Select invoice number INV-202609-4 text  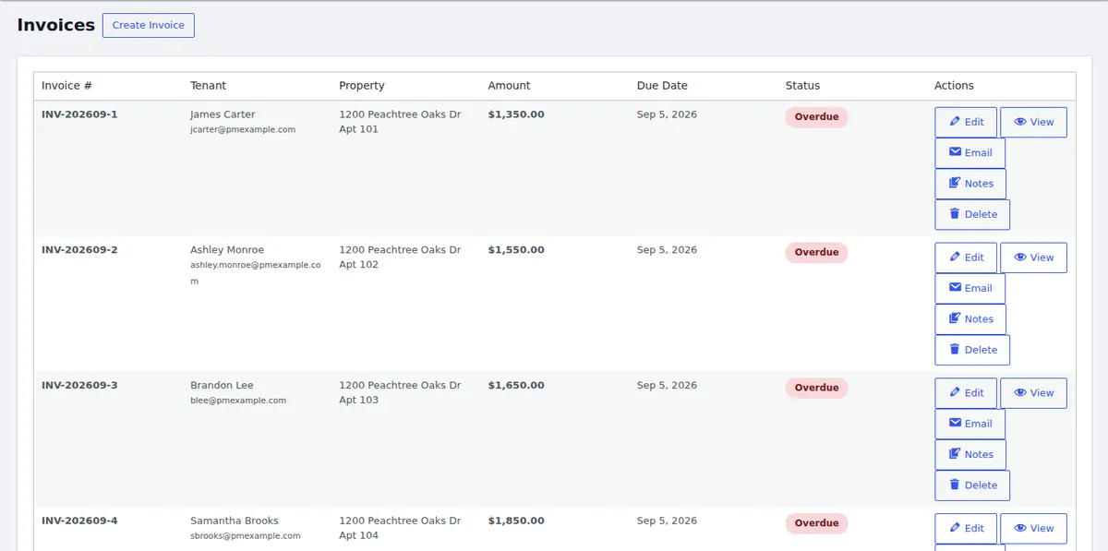[x=79, y=521]
